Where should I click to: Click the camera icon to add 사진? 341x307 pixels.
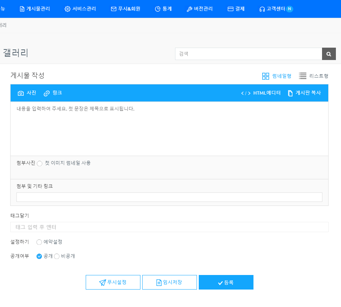click(x=21, y=93)
